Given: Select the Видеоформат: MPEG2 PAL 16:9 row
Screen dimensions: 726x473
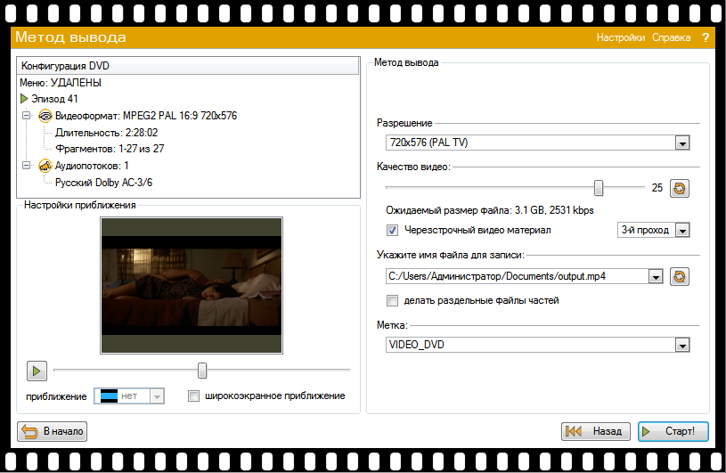Looking at the screenshot, I should (x=146, y=116).
